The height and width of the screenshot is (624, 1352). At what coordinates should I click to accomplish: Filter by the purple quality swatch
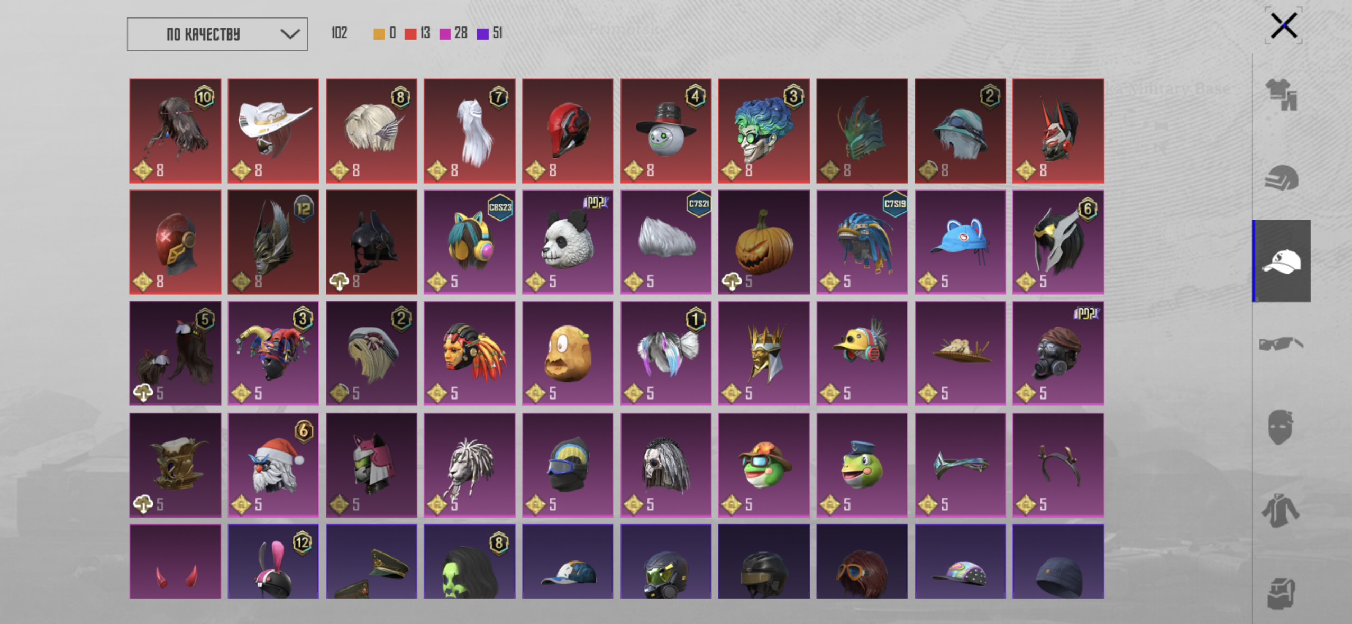coord(482,34)
